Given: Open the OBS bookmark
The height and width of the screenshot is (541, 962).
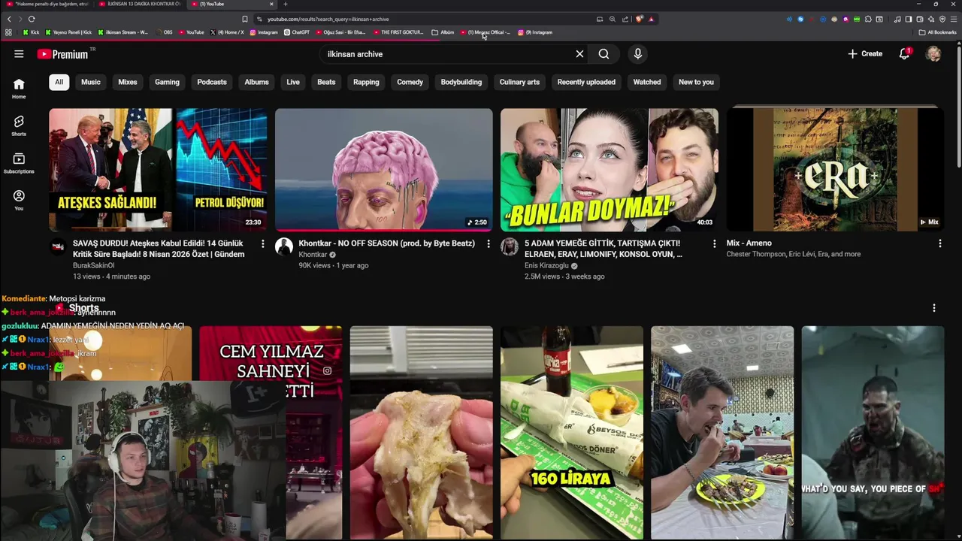Looking at the screenshot, I should [164, 32].
